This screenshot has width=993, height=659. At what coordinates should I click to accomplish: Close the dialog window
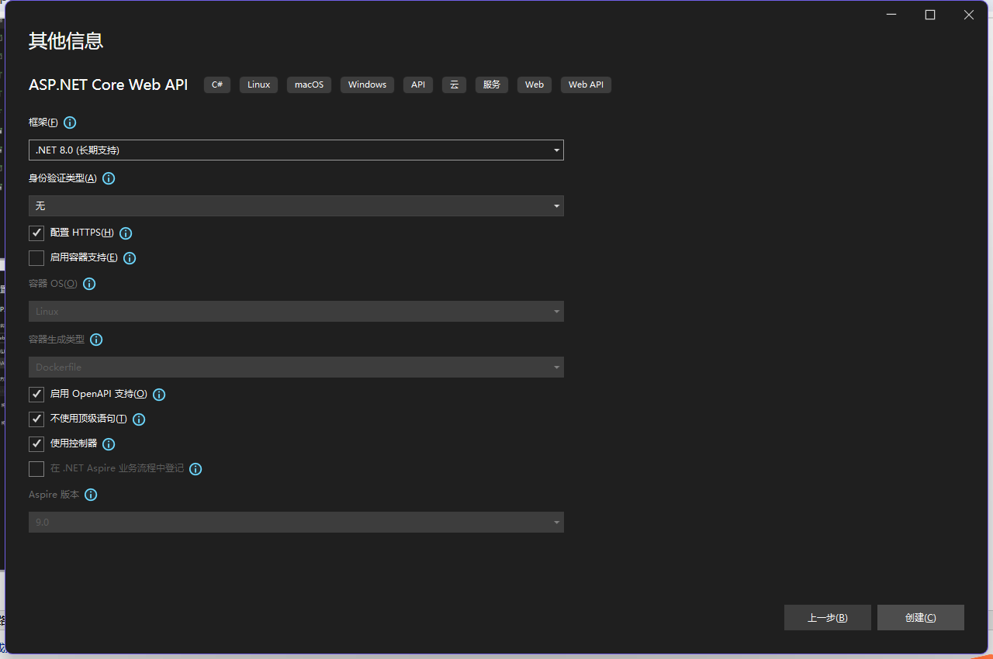pos(969,15)
